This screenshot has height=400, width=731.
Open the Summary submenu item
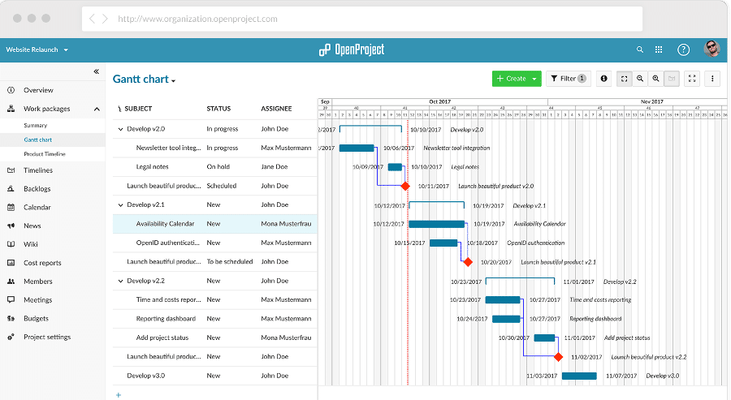coord(36,125)
